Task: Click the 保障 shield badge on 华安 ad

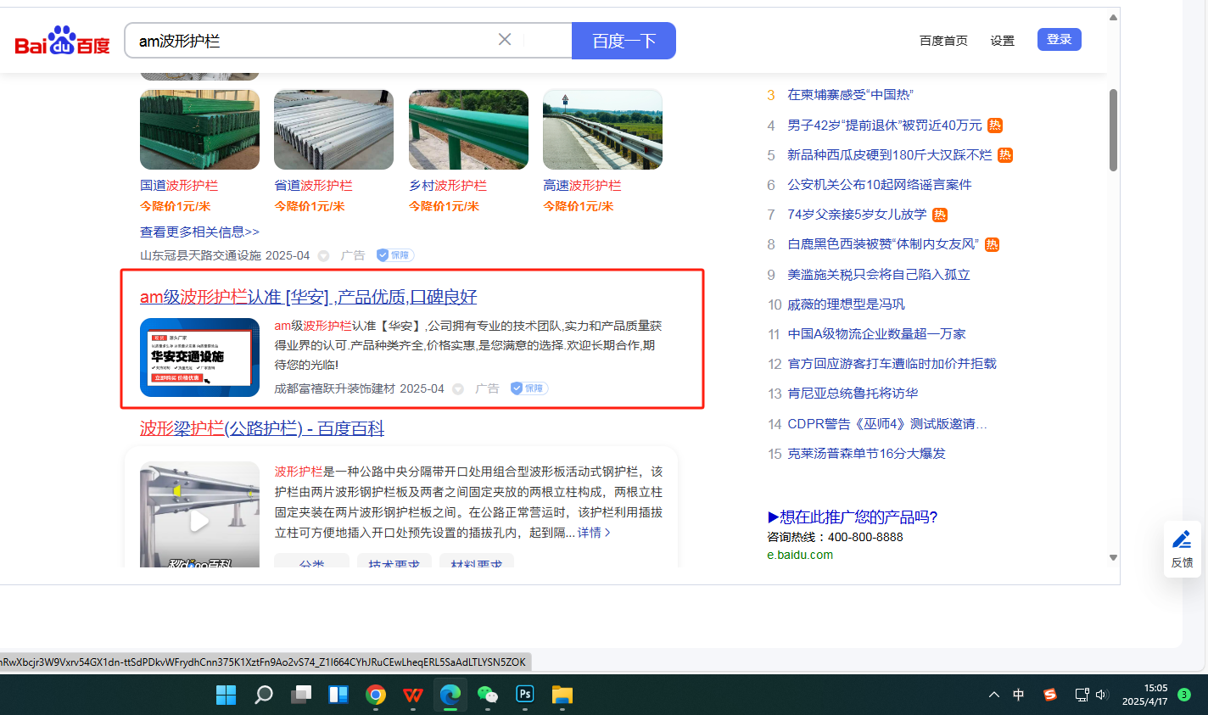Action: point(529,388)
